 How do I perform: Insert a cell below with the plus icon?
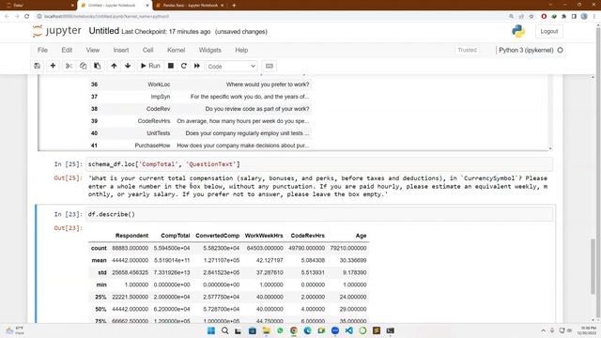(x=53, y=66)
